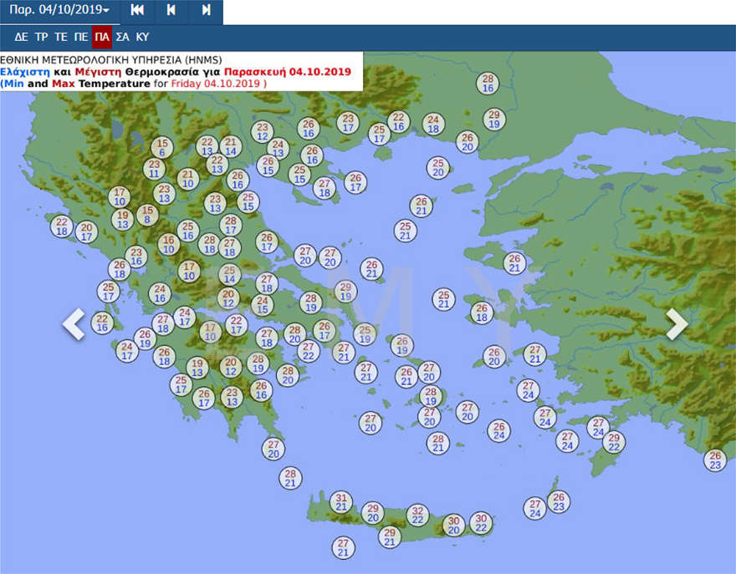Jump to the first day icon

click(137, 10)
